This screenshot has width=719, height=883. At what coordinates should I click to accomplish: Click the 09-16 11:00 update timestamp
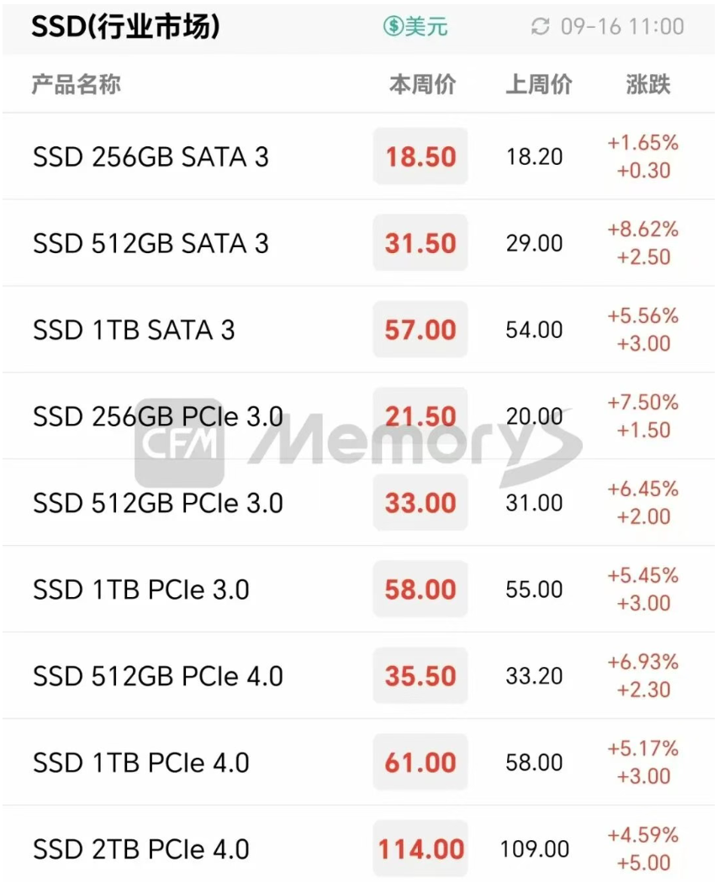622,27
